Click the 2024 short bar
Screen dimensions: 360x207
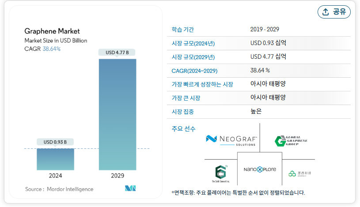55,159
